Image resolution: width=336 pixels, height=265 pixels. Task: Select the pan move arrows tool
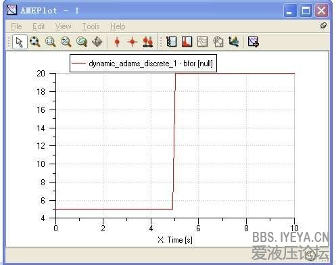pyautogui.click(x=97, y=42)
